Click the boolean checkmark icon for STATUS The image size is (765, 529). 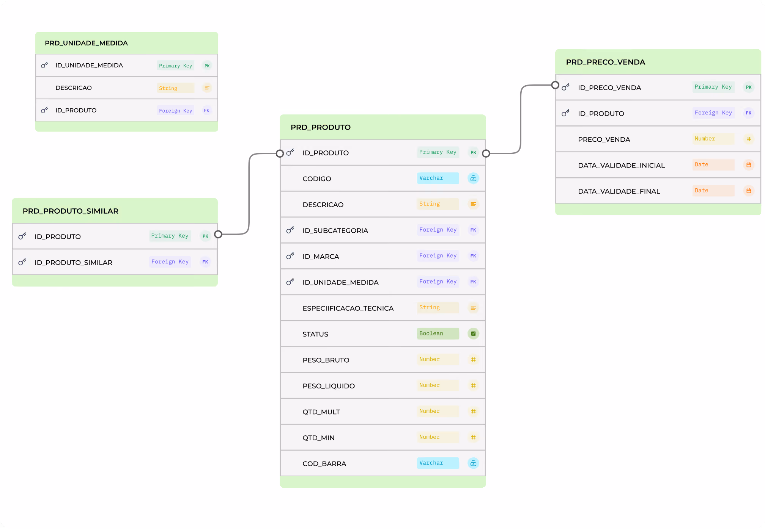tap(473, 333)
